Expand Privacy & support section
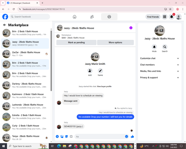Viewport: 186px width, 149px height. tap(160, 77)
